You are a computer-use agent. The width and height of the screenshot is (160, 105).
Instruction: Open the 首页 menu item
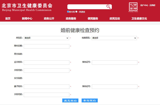click(x=8, y=18)
